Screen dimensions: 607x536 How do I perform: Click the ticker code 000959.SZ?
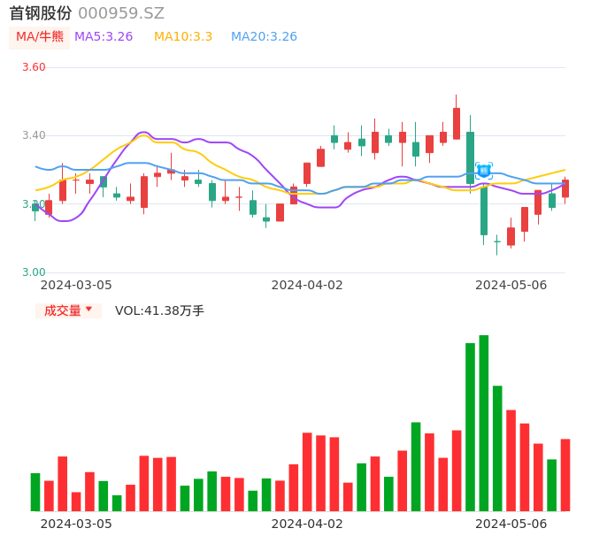pos(121,13)
